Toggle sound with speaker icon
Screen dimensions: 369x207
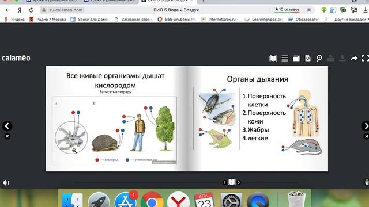coord(6,183)
